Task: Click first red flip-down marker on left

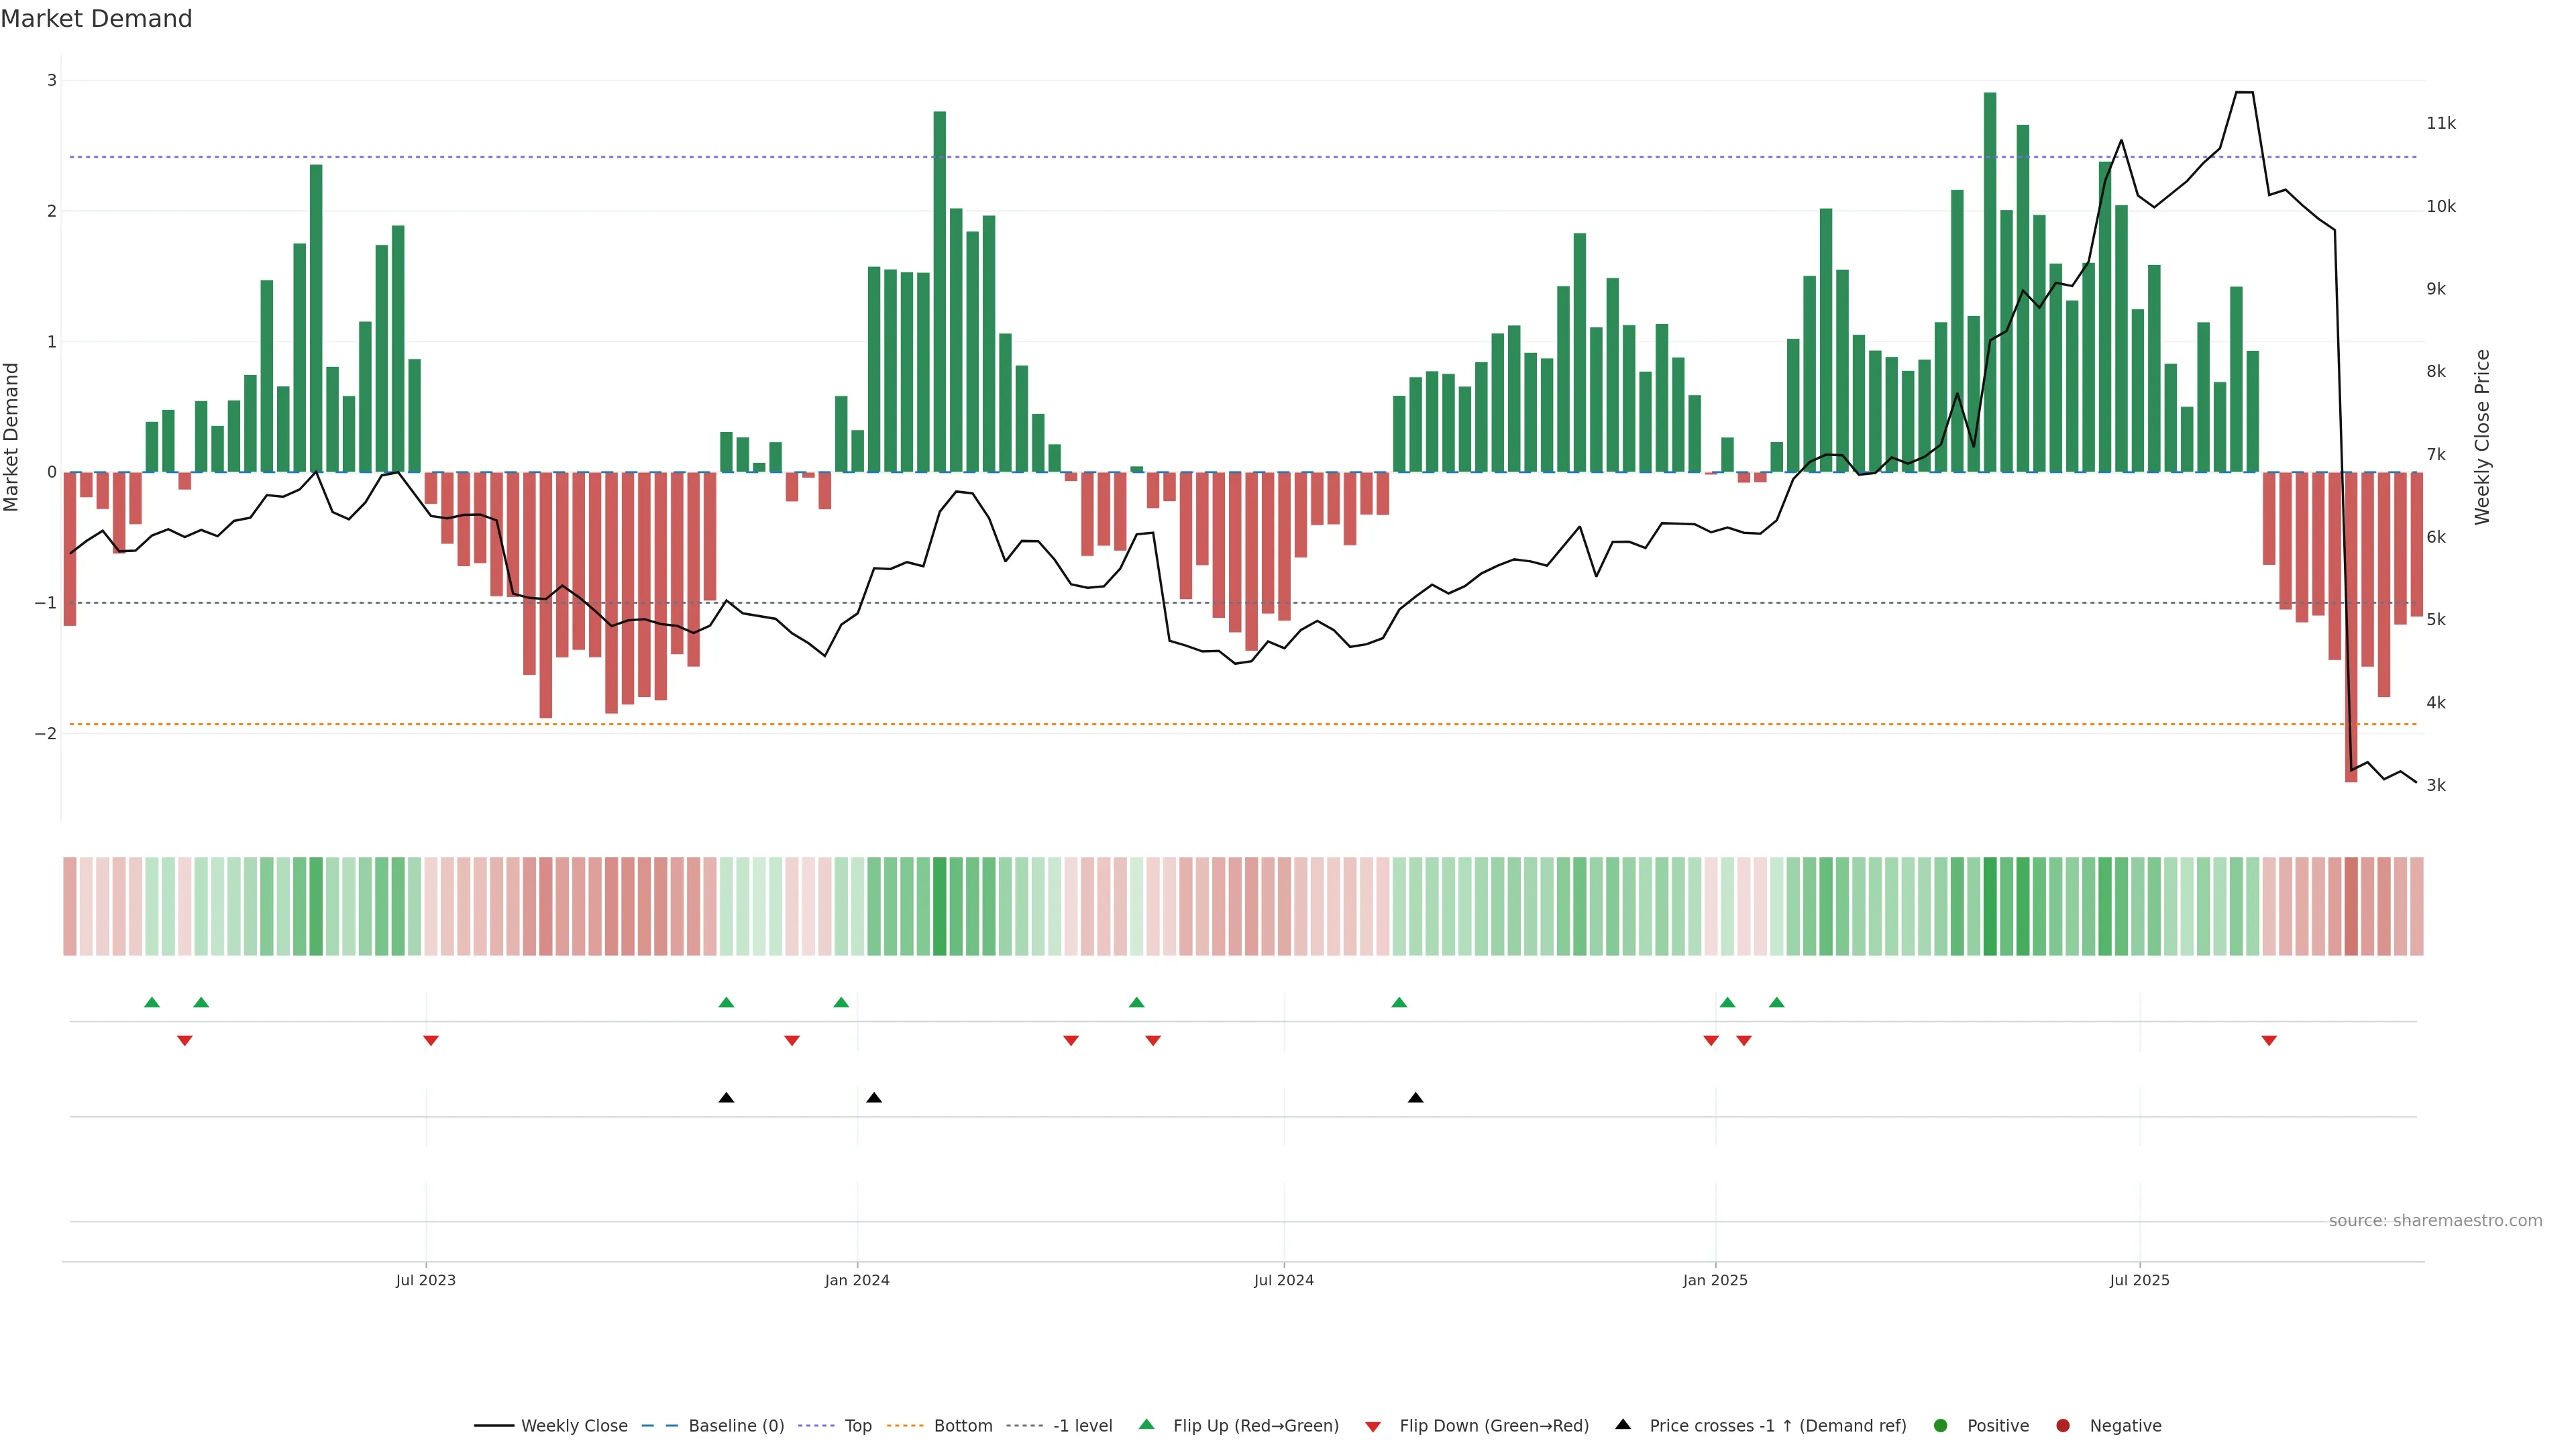Action: (x=185, y=1041)
